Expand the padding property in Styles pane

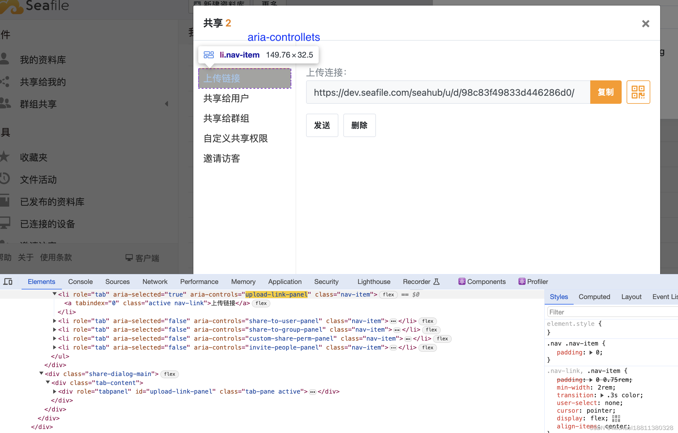coord(591,352)
